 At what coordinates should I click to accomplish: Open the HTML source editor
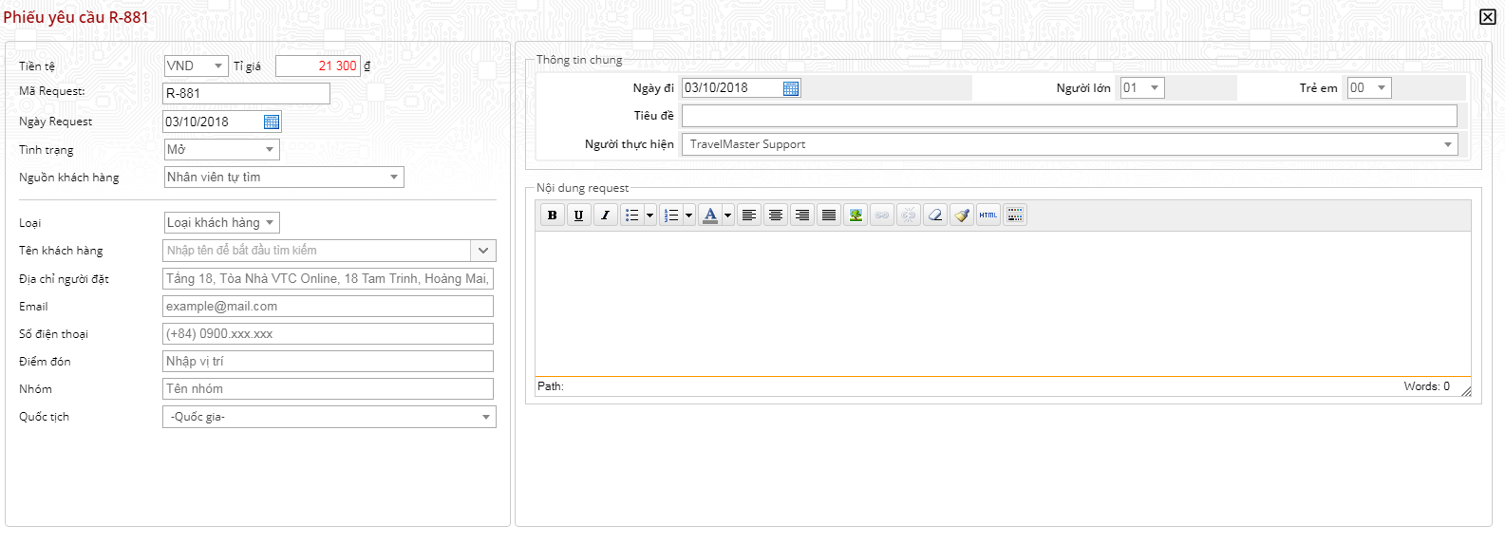[988, 216]
